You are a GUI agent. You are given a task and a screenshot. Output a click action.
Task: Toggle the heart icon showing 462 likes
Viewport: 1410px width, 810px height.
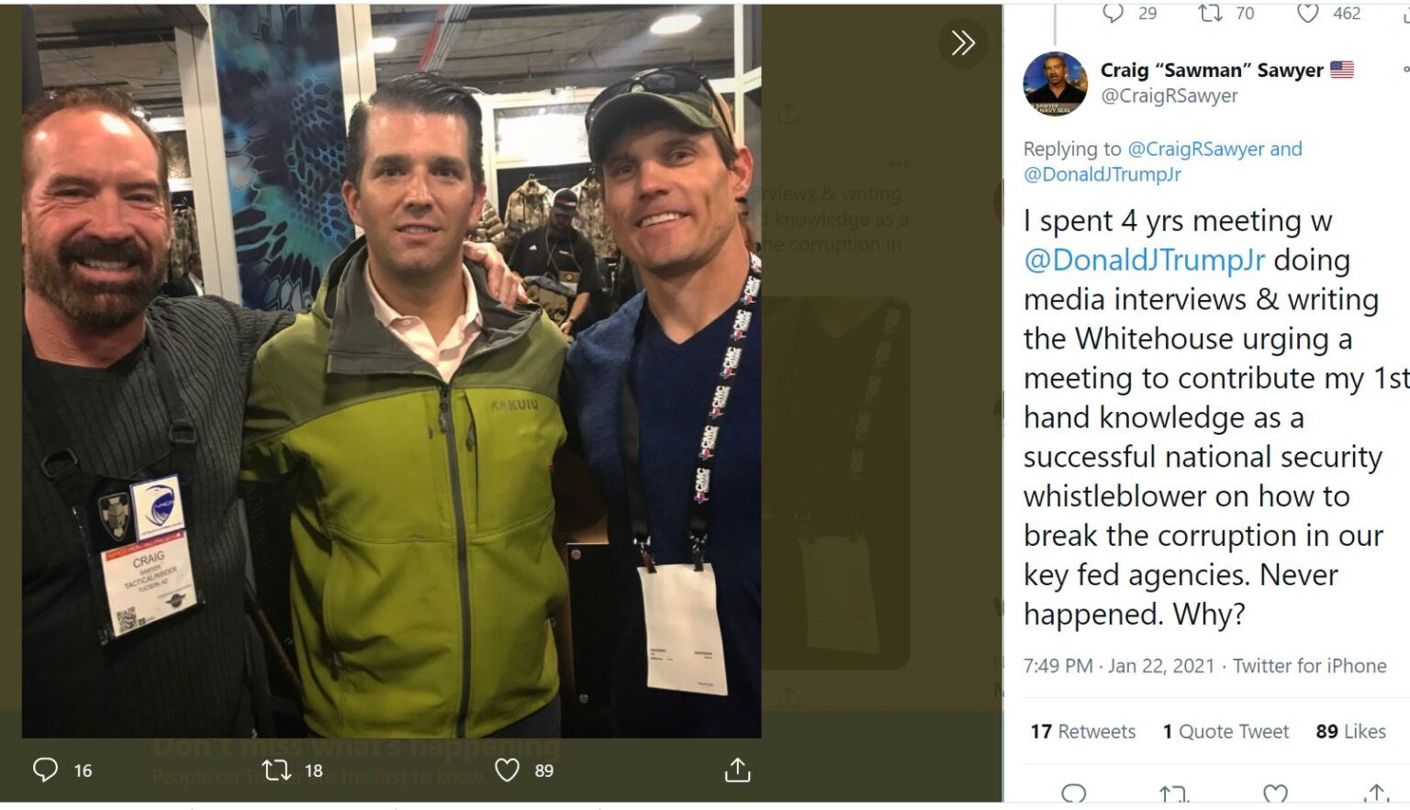[1308, 13]
